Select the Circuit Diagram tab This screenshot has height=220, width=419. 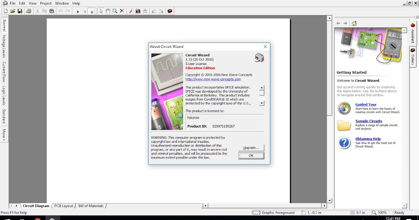[36, 206]
